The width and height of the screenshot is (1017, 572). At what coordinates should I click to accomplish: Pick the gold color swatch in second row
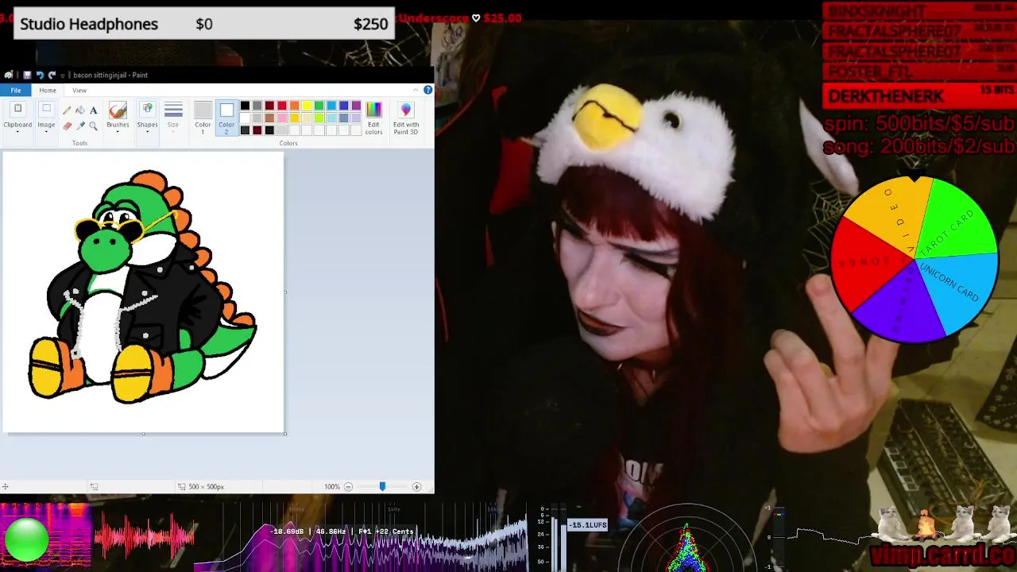pyautogui.click(x=295, y=118)
